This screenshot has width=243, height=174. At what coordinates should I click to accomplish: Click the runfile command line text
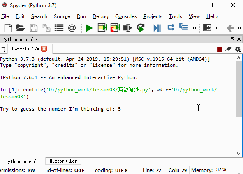(x=109, y=93)
